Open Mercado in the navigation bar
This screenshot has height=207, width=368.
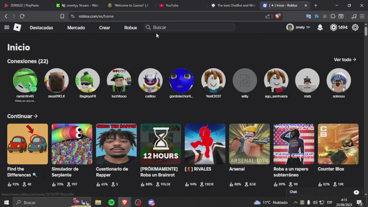76,28
